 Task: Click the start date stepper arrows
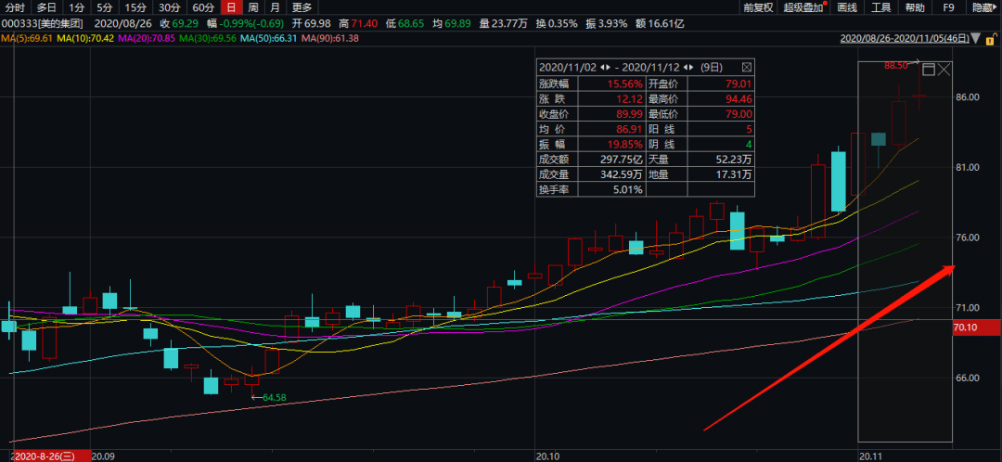[606, 69]
